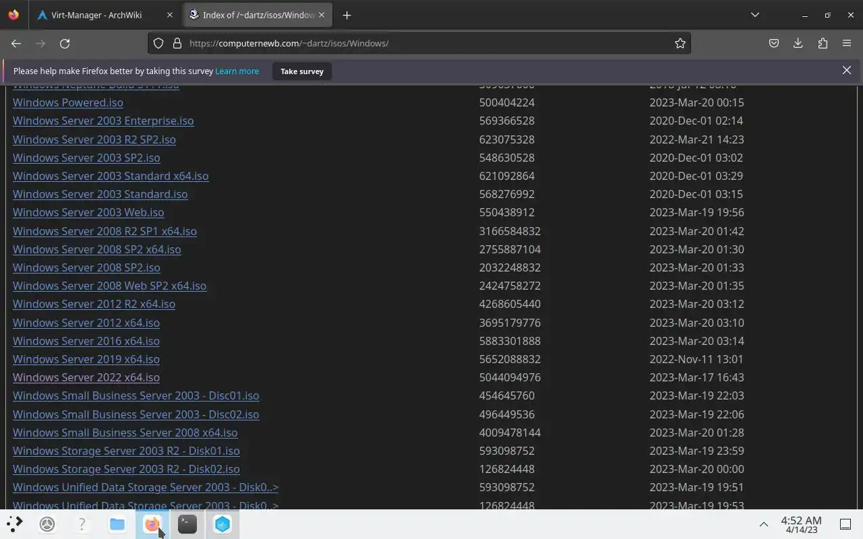Click the Take survey button
This screenshot has height=539, width=863.
302,71
